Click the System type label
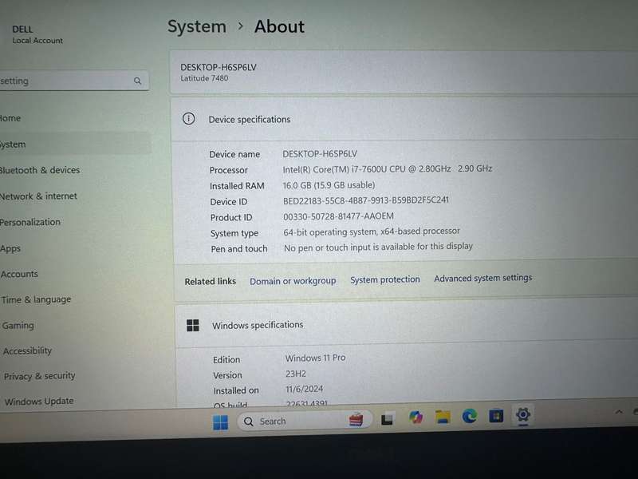This screenshot has width=638, height=479. tap(234, 233)
